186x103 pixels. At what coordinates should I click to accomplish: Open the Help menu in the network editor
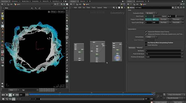coord(105,7)
